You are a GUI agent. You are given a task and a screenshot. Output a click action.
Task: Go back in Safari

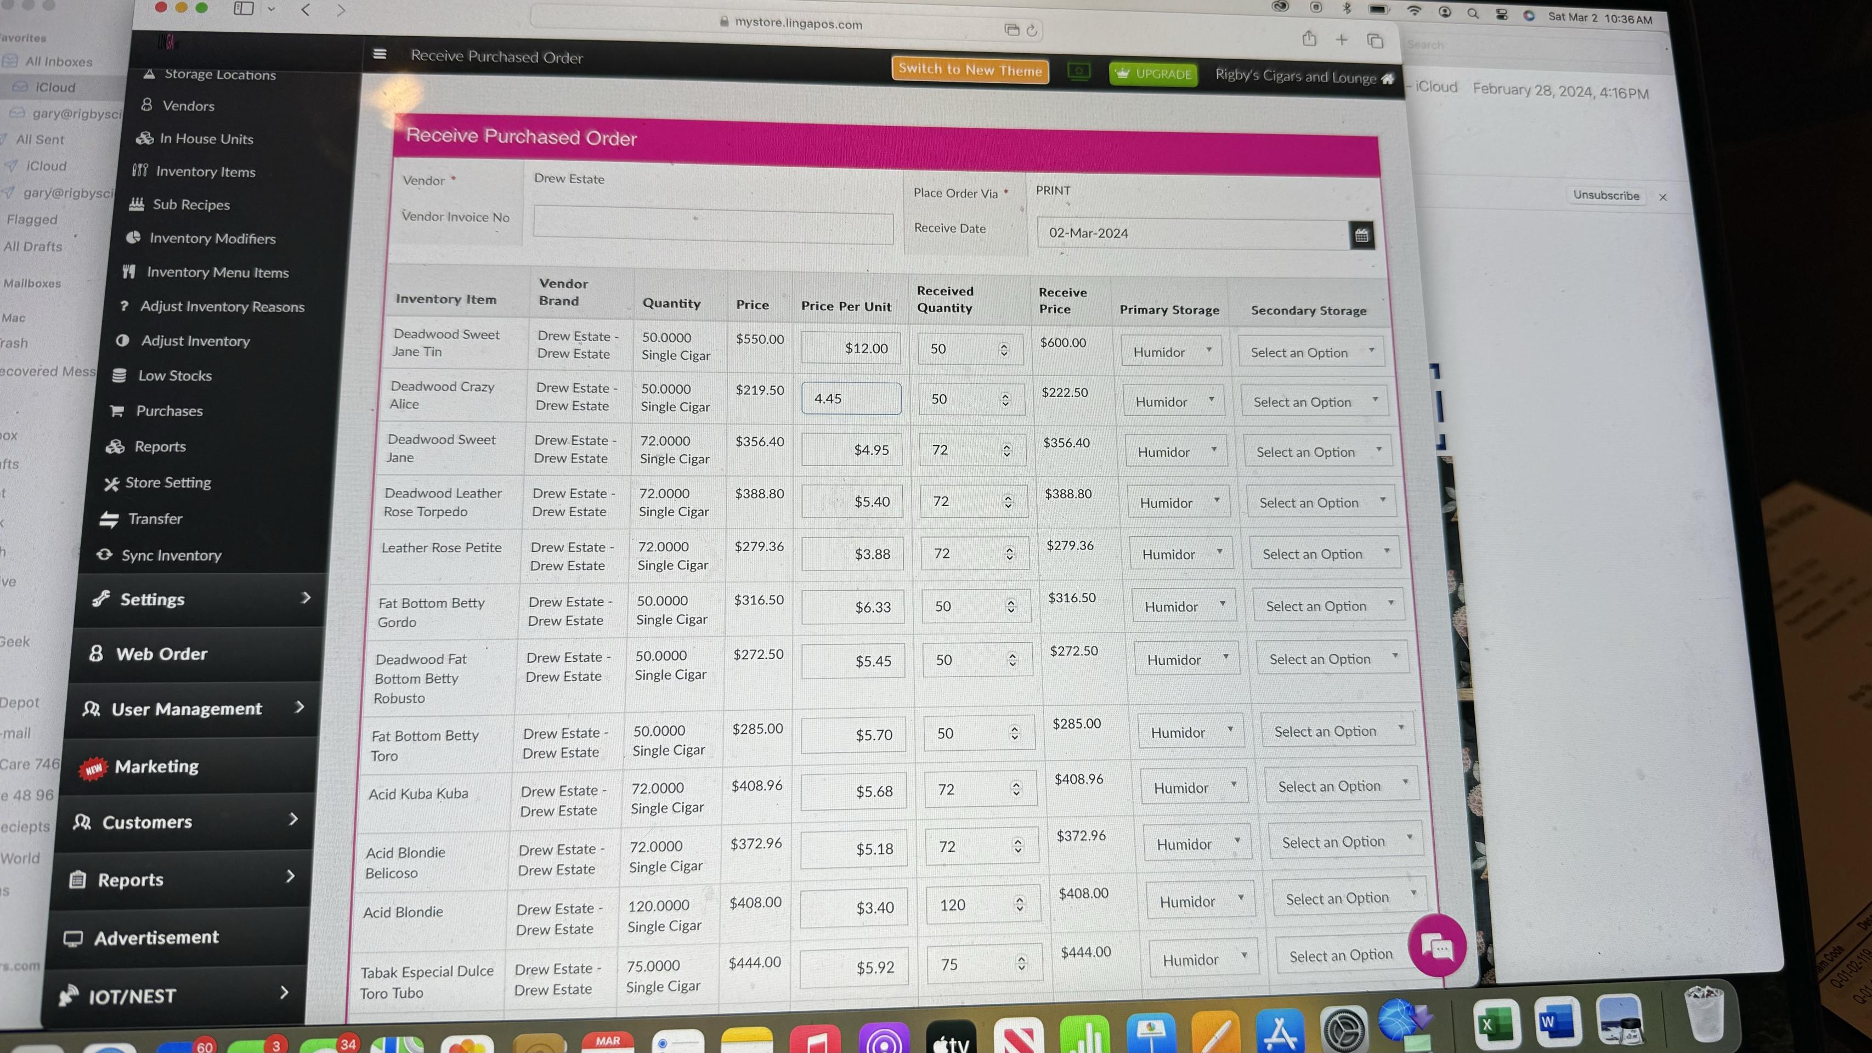click(305, 9)
